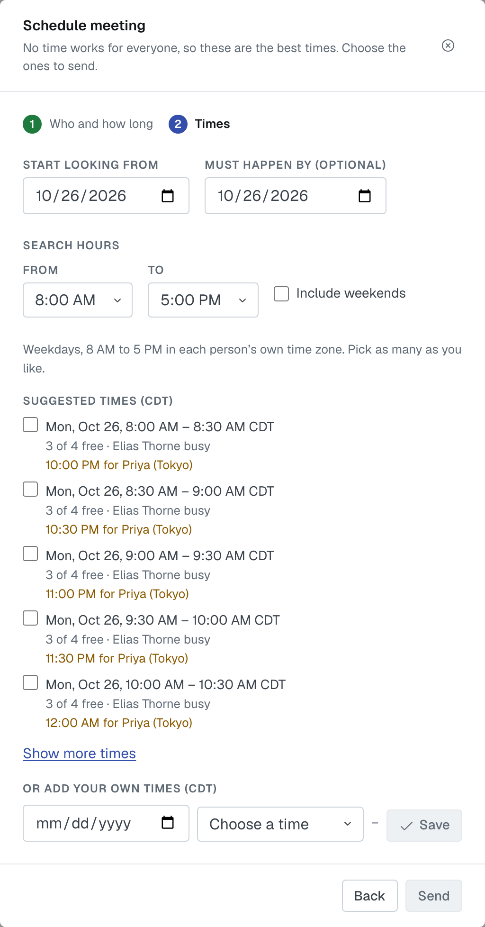Expand the To 5:00 PM dropdown
The height and width of the screenshot is (927, 485).
[203, 300]
